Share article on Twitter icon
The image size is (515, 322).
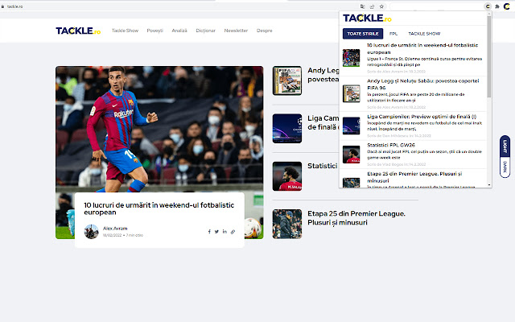click(x=216, y=232)
